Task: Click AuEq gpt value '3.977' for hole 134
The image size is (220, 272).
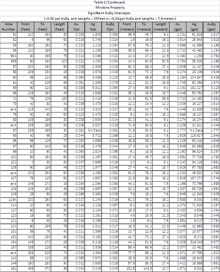Action: 215,242
